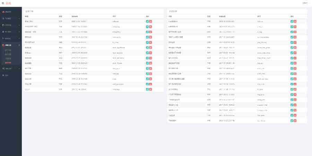Edit the sixth row in left table
The width and height of the screenshot is (312, 156).
click(147, 48)
